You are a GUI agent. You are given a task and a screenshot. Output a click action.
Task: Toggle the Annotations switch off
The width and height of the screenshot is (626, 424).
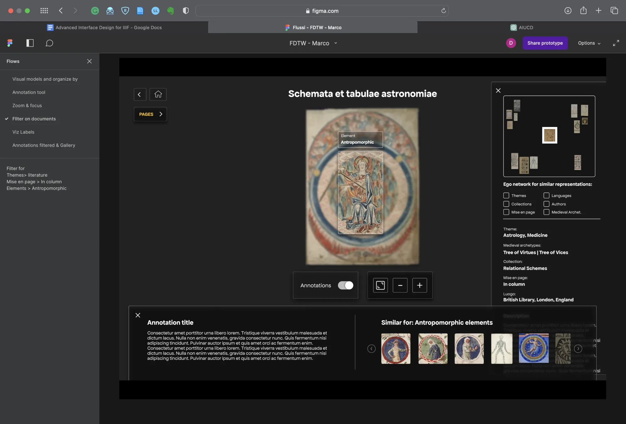tap(346, 285)
